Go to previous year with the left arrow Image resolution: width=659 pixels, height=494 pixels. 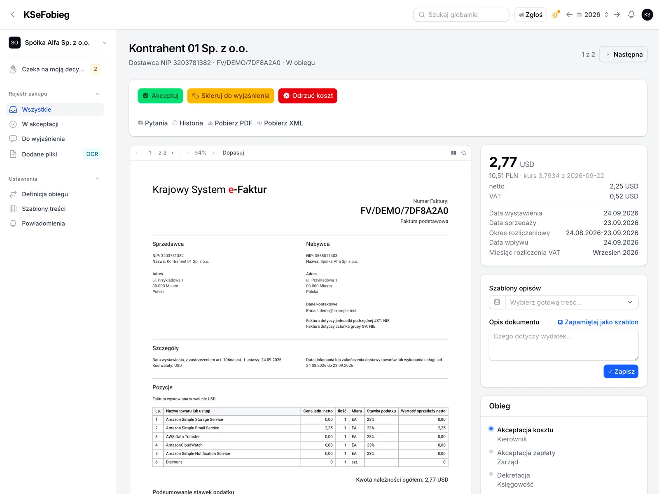(x=569, y=15)
